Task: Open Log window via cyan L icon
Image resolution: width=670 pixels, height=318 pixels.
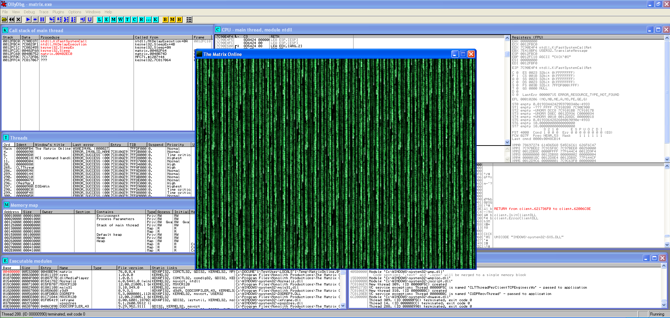Action: (x=100, y=20)
